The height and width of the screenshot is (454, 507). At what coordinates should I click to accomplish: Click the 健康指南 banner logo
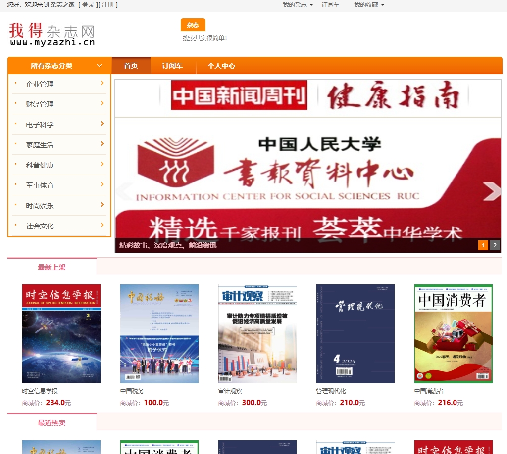pyautogui.click(x=393, y=95)
